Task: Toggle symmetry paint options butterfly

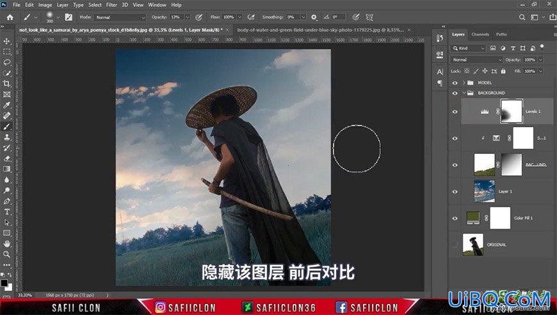Action: pyautogui.click(x=369, y=17)
